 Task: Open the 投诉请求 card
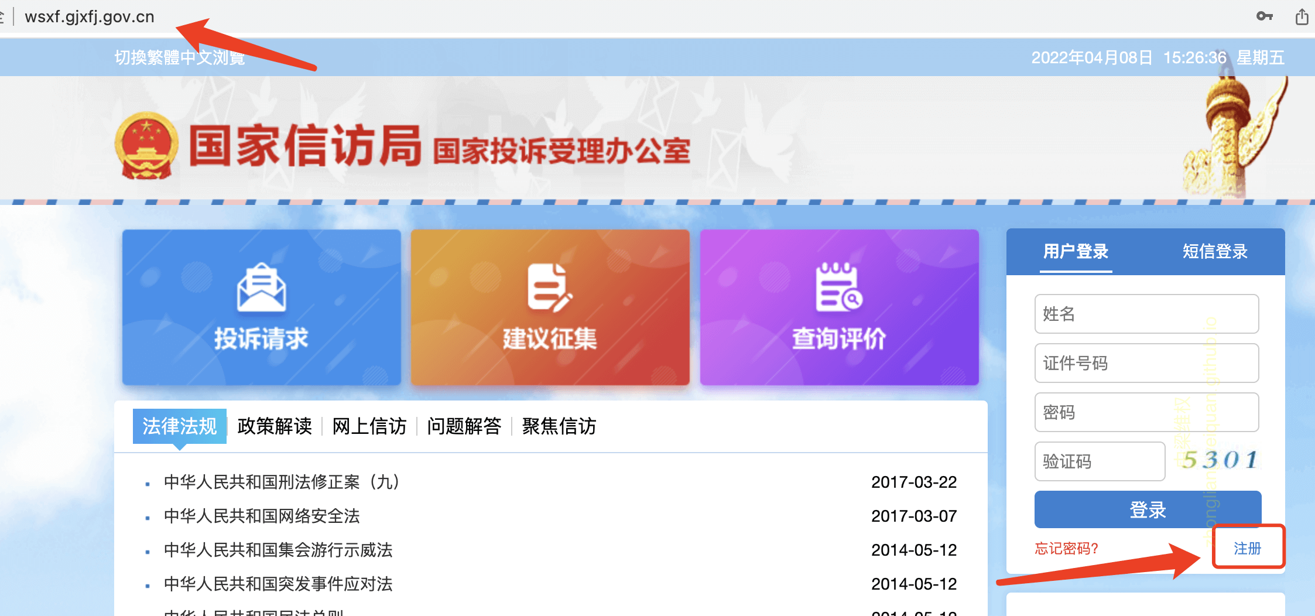262,307
